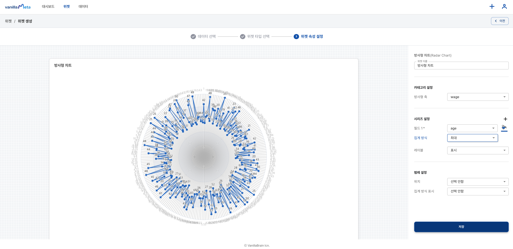Click the 방사형 차트 card title
Screen dimensions: 513x249
pyautogui.click(x=63, y=65)
